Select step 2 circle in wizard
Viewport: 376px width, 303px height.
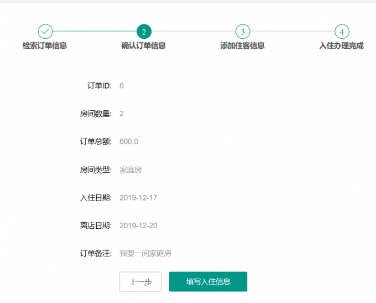pos(144,32)
